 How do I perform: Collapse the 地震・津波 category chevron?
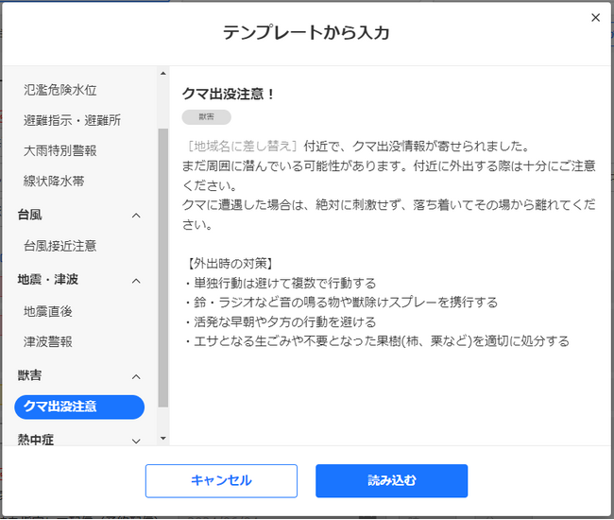coord(136,281)
